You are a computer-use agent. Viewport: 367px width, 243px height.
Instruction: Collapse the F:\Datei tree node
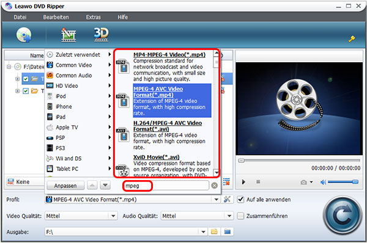point(9,67)
